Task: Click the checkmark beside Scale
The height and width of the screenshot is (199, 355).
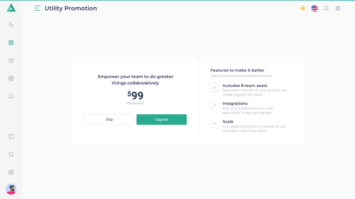Action: tap(215, 124)
